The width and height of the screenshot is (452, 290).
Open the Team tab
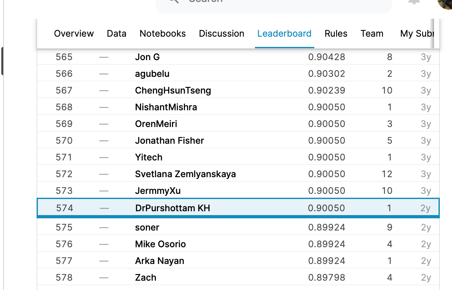tap(372, 33)
